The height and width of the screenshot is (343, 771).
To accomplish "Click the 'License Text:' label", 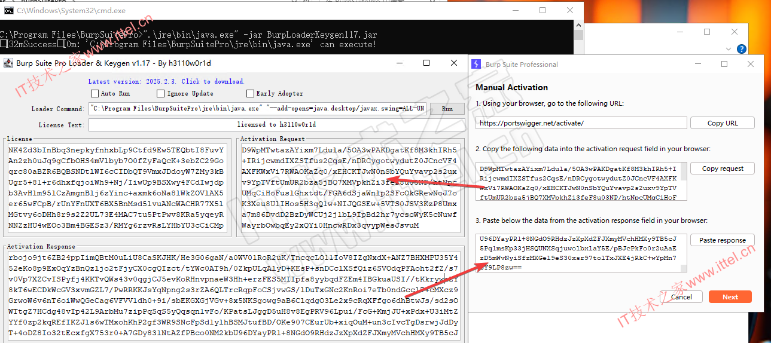I will pyautogui.click(x=62, y=125).
